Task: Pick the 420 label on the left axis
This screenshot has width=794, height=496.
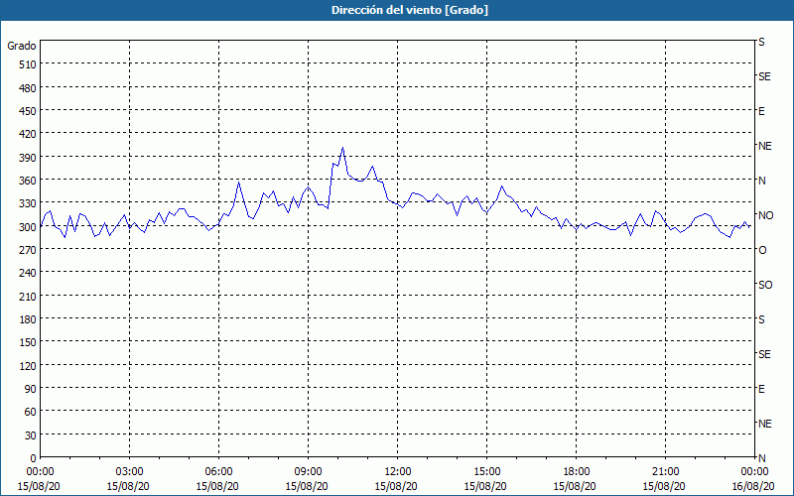Action: point(28,134)
